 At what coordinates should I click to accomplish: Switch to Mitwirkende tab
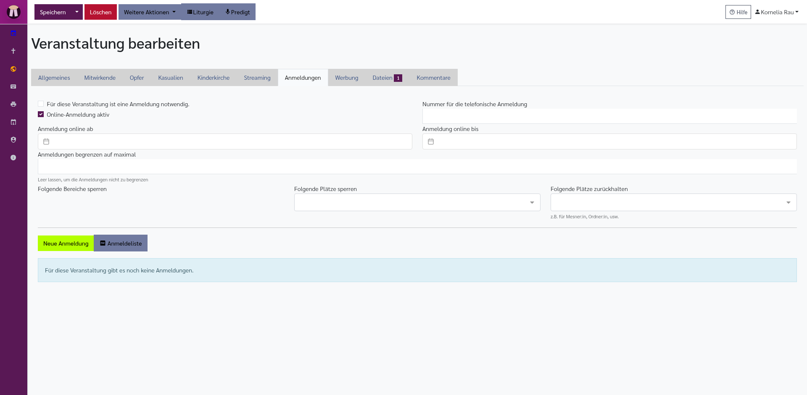pos(100,78)
